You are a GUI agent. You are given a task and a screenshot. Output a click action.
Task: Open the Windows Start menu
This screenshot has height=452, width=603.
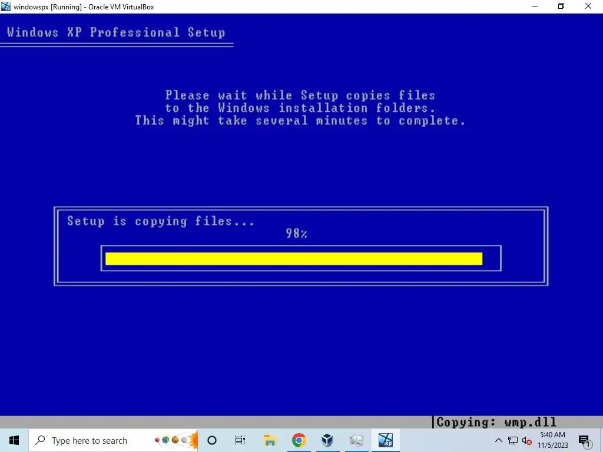click(14, 440)
